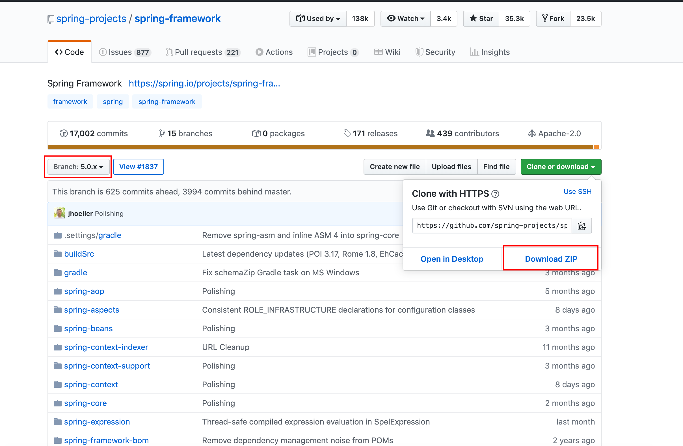This screenshot has height=446, width=683.
Task: Click the repository book icon near spring-projects
Action: [x=51, y=19]
